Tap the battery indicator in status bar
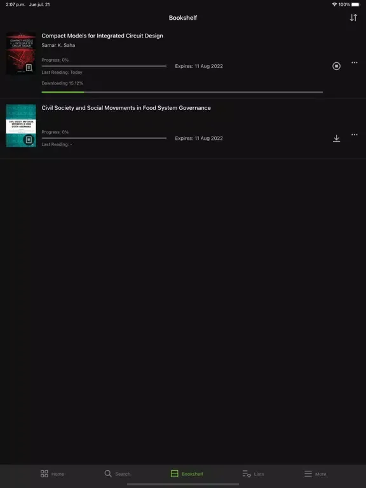This screenshot has height=488, width=366. click(x=356, y=4)
